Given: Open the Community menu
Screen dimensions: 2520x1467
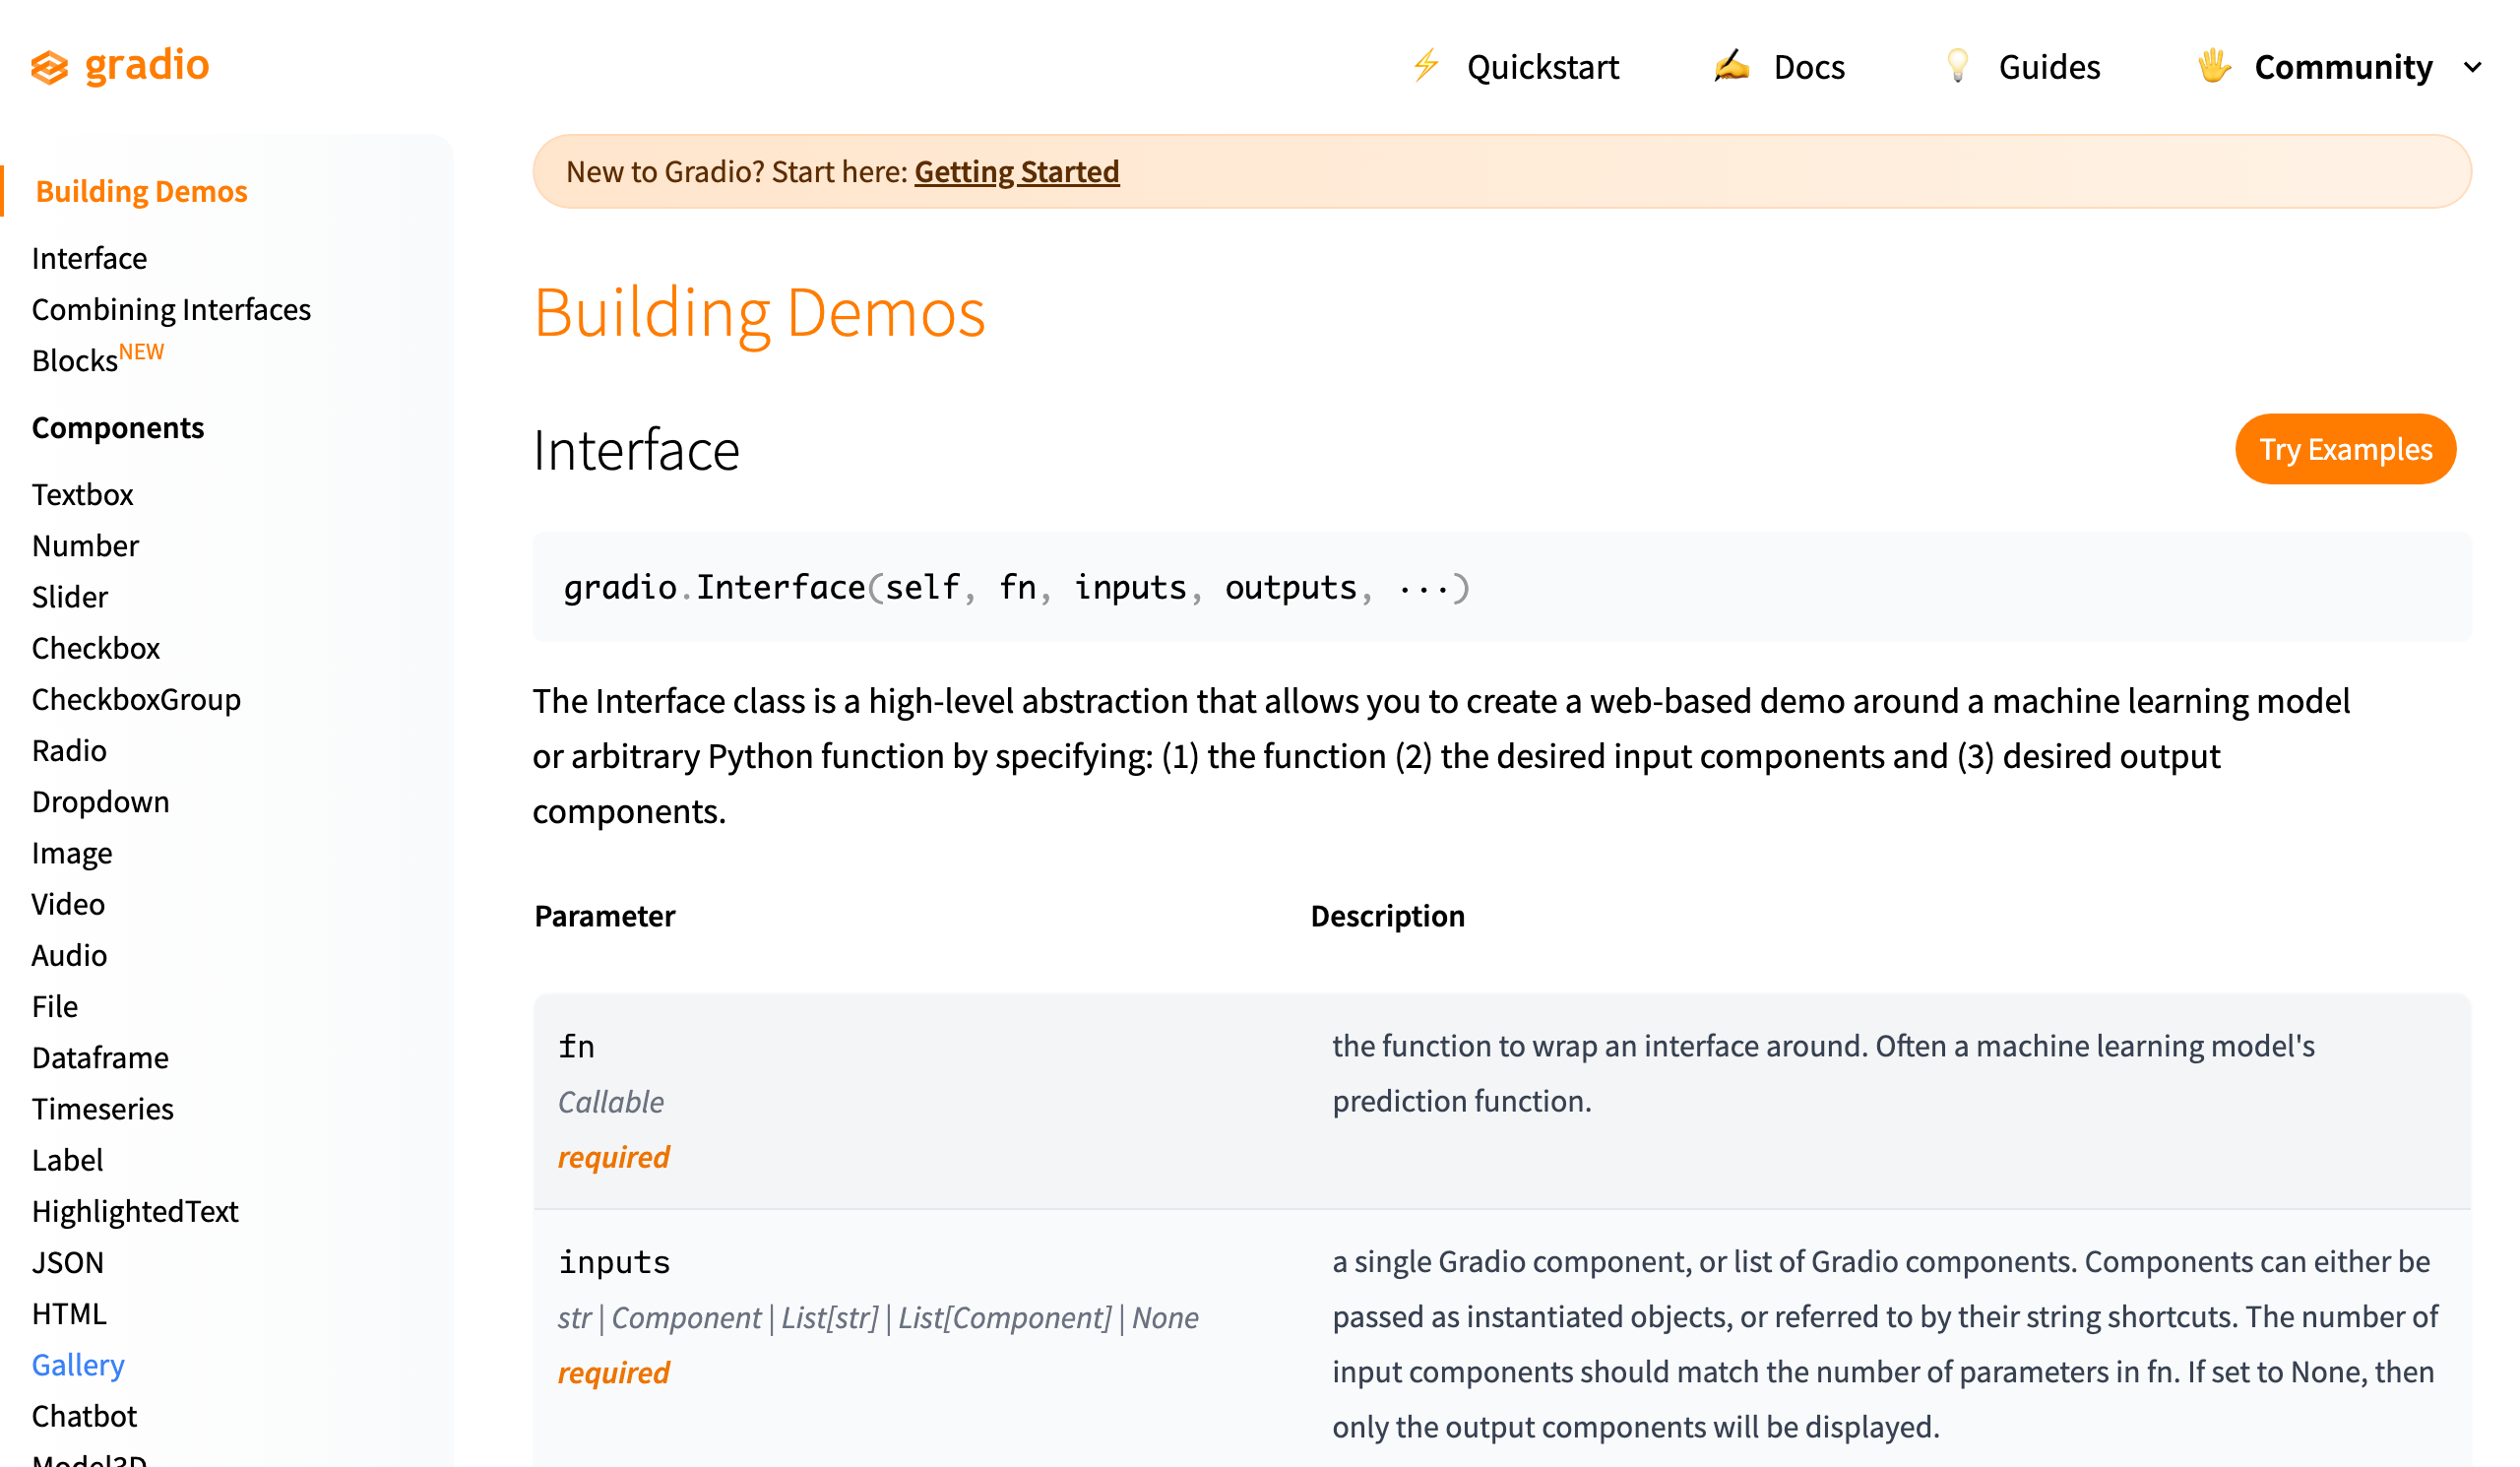Looking at the screenshot, I should click(2343, 67).
